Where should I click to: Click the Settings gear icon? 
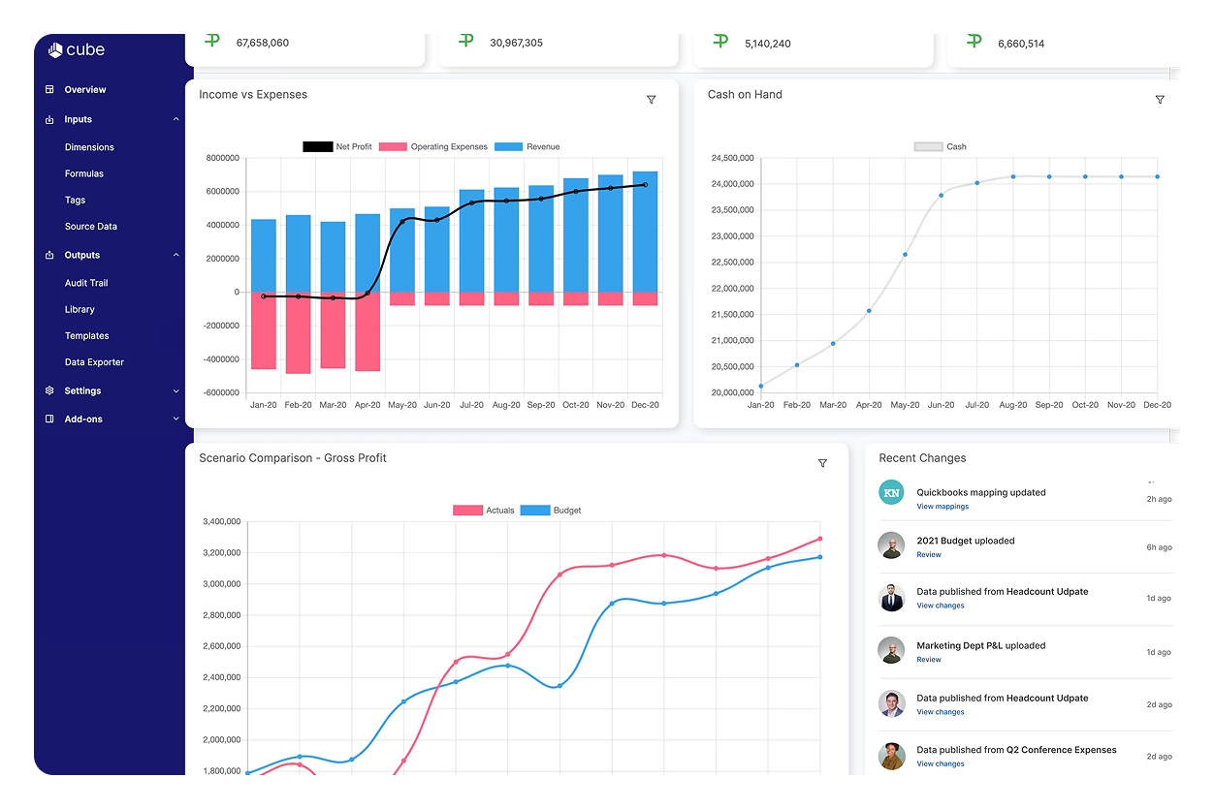(48, 390)
